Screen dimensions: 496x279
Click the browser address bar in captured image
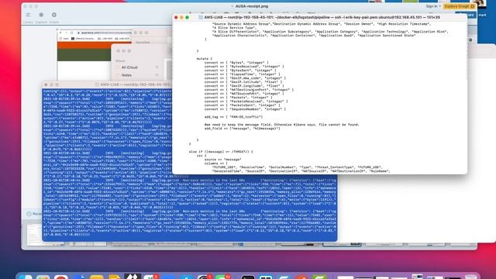point(105,33)
